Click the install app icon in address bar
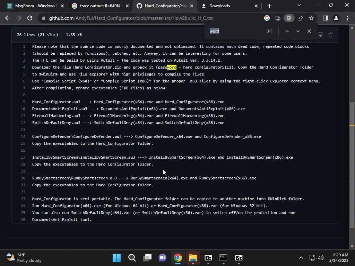The image size is (355, 266). coord(278,18)
